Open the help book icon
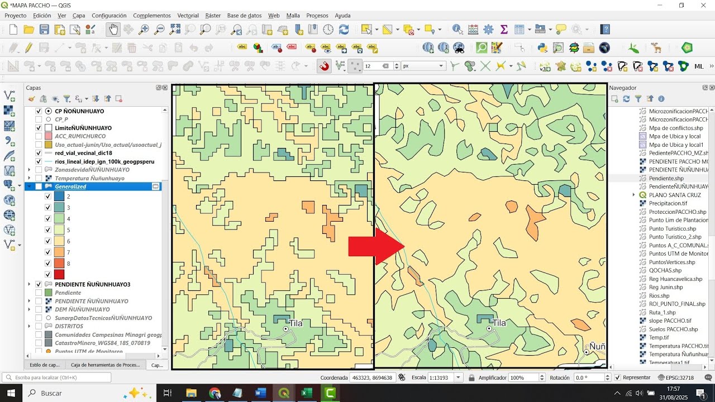 click(605, 30)
